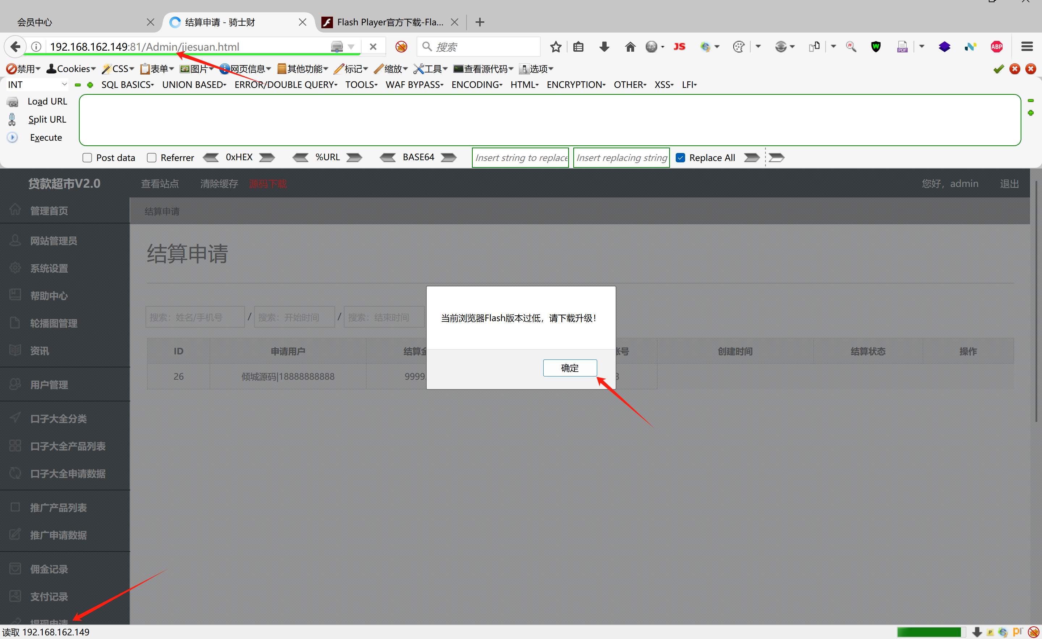The height and width of the screenshot is (639, 1042).
Task: Click the Load URL icon
Action: click(12, 101)
